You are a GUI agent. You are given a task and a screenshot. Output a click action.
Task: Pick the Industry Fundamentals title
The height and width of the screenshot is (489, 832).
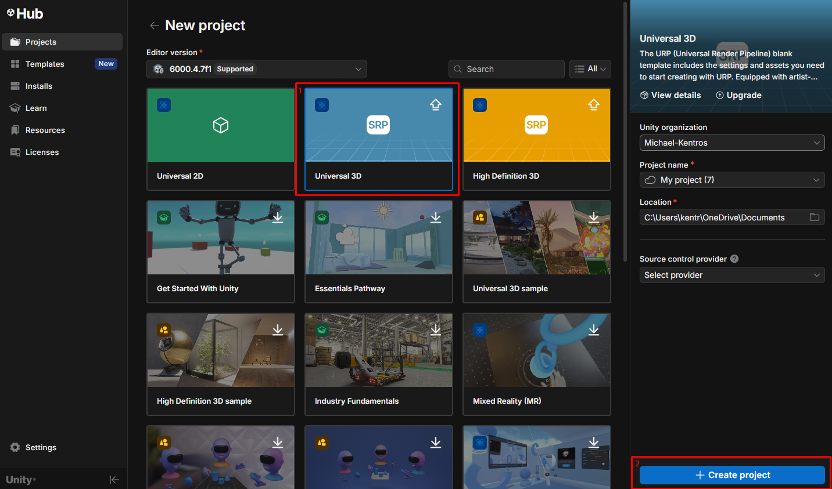coord(357,401)
